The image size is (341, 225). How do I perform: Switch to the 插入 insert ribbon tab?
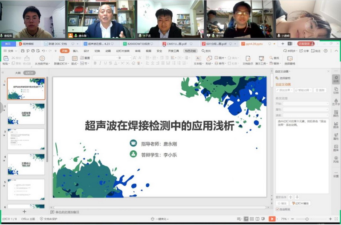[75, 51]
